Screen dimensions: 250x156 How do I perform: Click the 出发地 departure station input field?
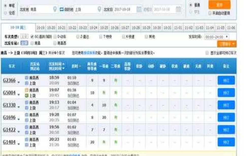41,9
